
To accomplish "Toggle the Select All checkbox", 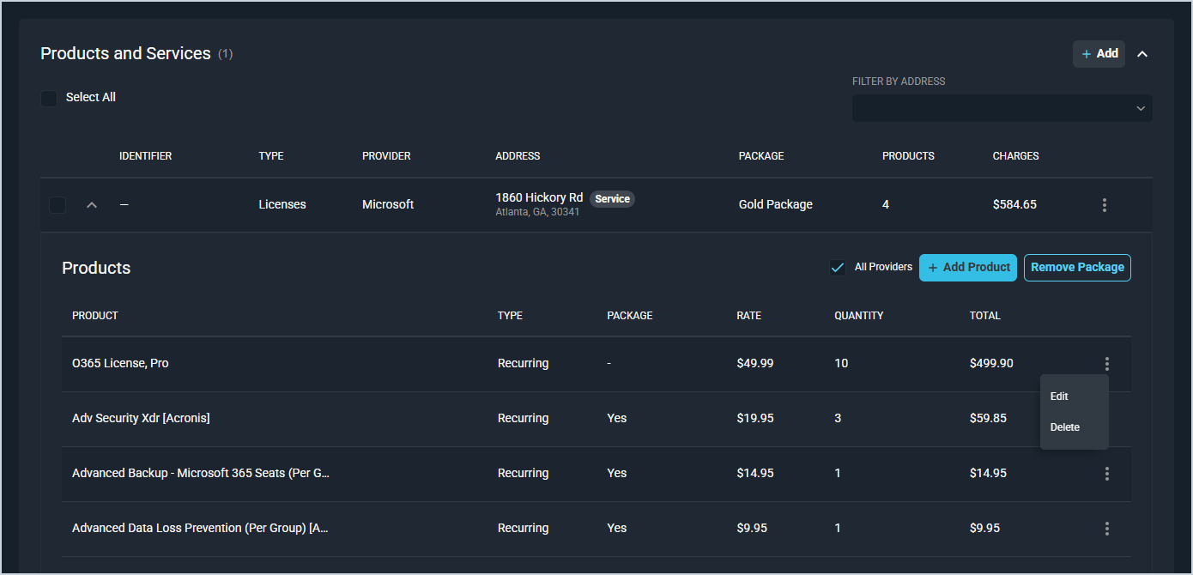I will [x=49, y=98].
